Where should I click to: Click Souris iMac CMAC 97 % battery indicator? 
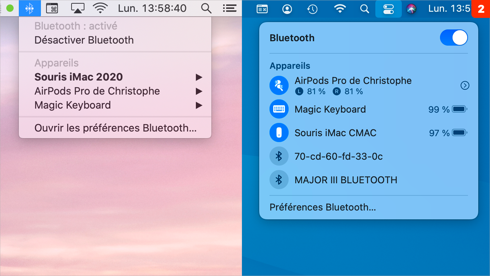click(x=448, y=133)
